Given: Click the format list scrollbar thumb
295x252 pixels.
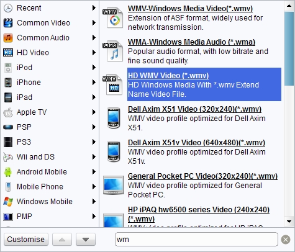Looking at the screenshot, I should (x=289, y=48).
